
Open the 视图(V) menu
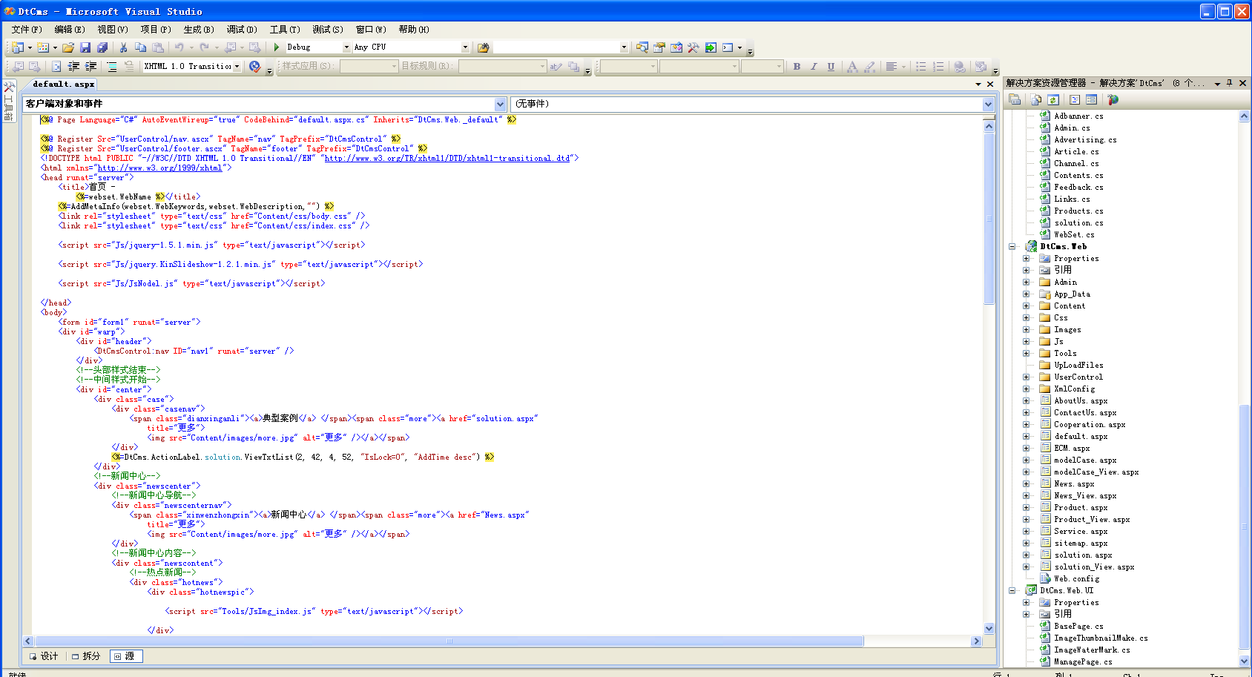[x=113, y=30]
